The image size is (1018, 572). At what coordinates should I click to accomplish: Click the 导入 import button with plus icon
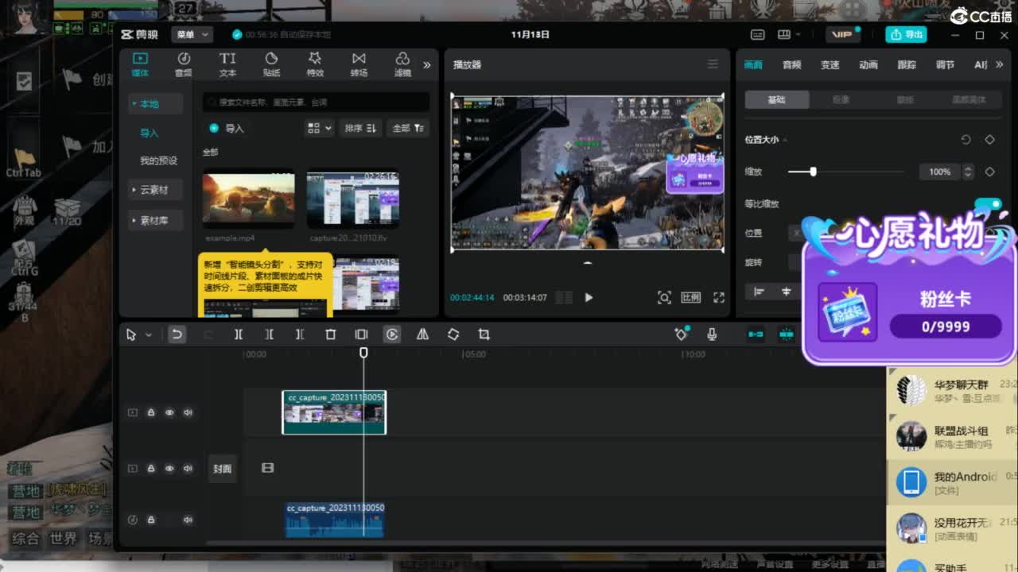coord(227,128)
